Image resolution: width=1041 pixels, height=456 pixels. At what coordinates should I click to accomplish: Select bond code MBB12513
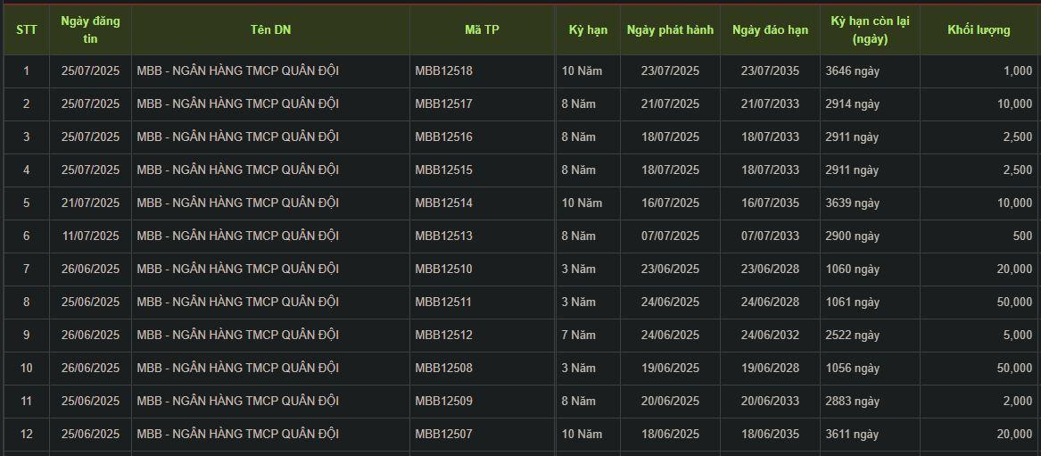pos(444,236)
